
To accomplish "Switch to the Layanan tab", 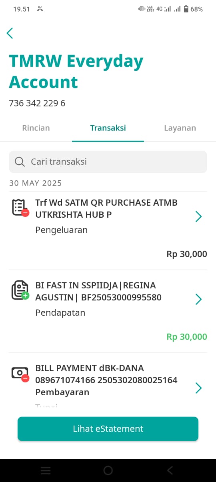I will pyautogui.click(x=180, y=128).
